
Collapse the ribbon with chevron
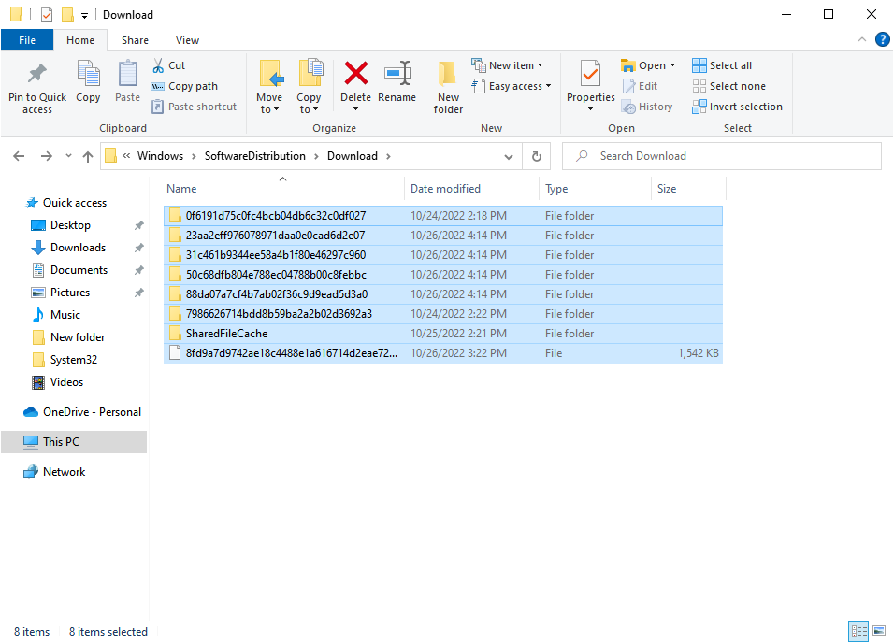tap(862, 39)
